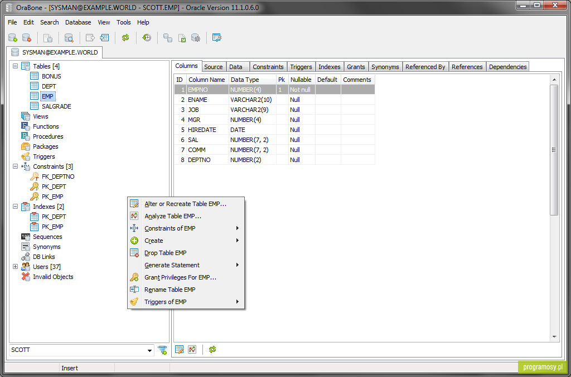Click the NUMBER(2) data type cell
Viewport: 571px width, 377px height.
click(253, 160)
